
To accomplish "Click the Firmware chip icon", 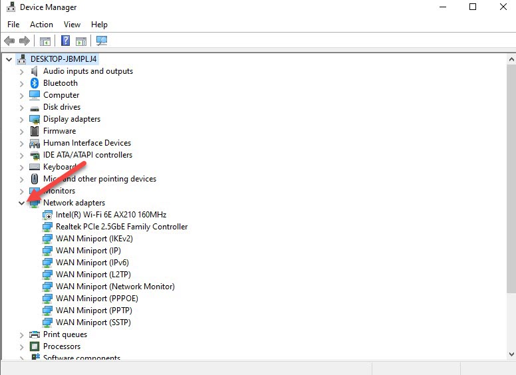I will coord(34,131).
